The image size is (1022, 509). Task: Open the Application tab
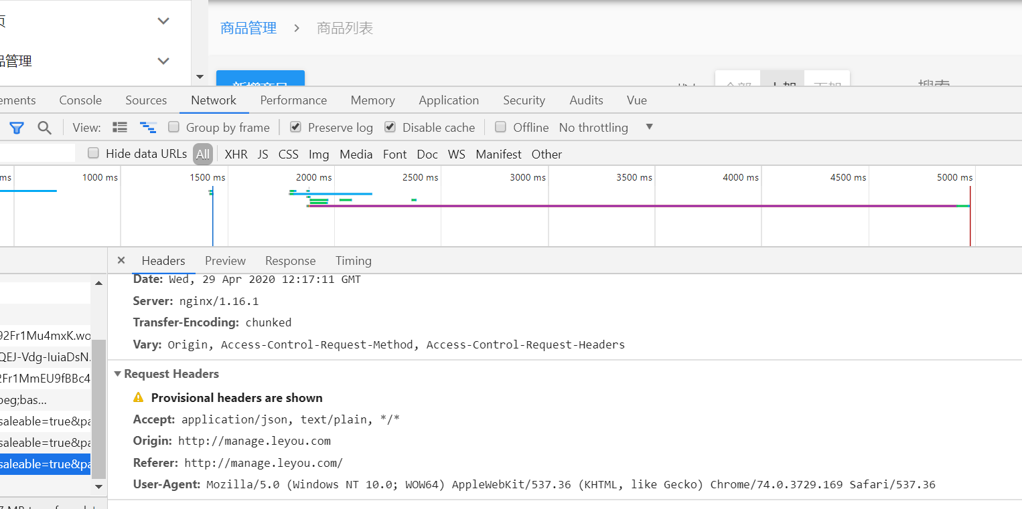(x=449, y=100)
